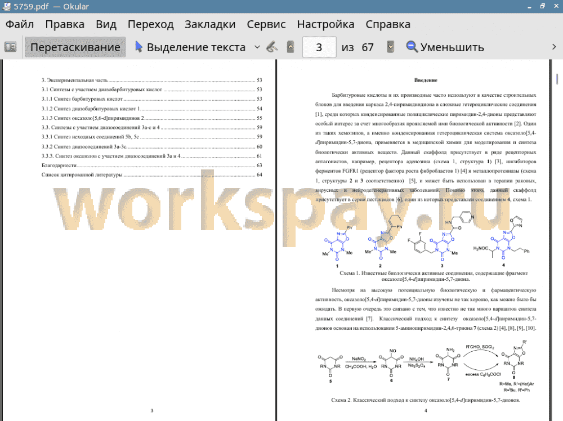Open the Справка menu
Image resolution: width=563 pixels, height=421 pixels.
pyautogui.click(x=388, y=24)
